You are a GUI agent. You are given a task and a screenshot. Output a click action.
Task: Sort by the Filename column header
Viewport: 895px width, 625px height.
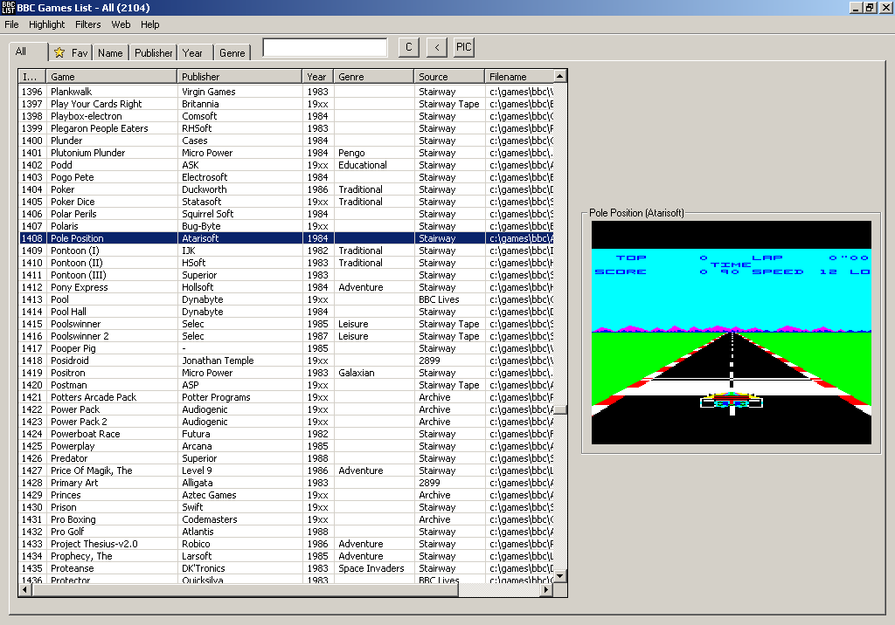519,77
